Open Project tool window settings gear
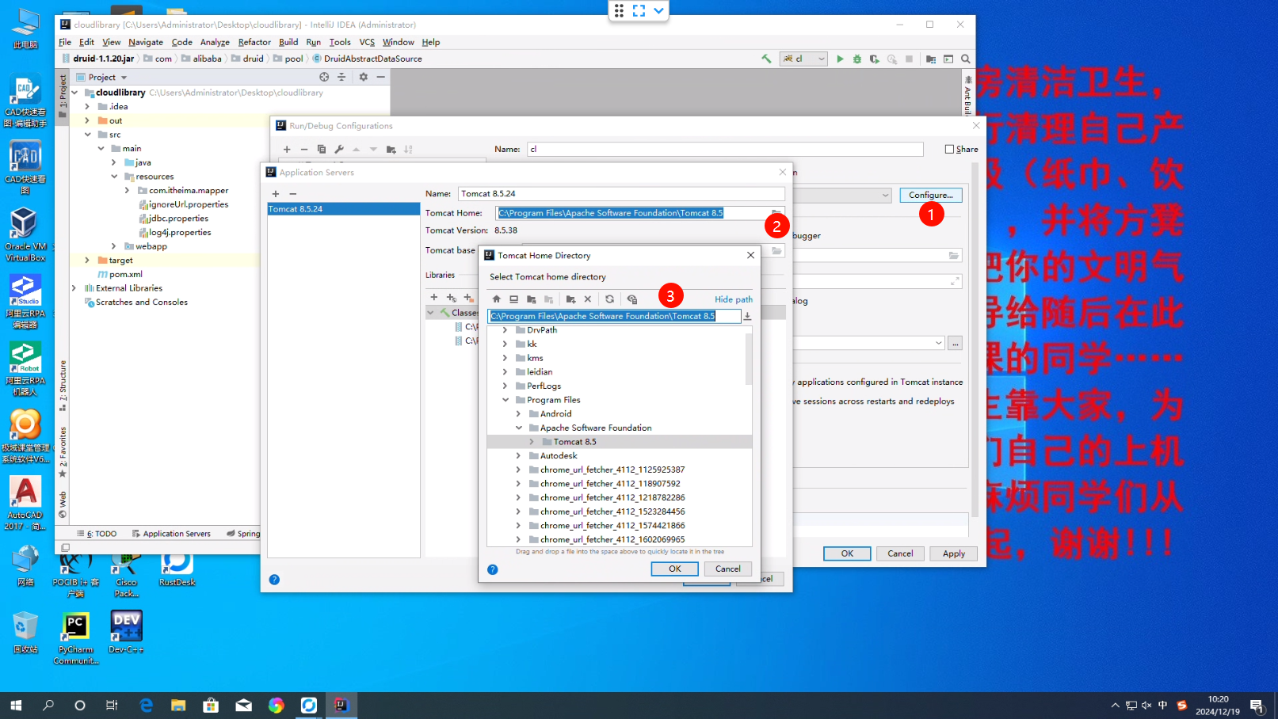The width and height of the screenshot is (1278, 719). 363,77
